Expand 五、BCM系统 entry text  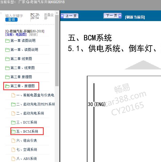[x=27, y=132]
